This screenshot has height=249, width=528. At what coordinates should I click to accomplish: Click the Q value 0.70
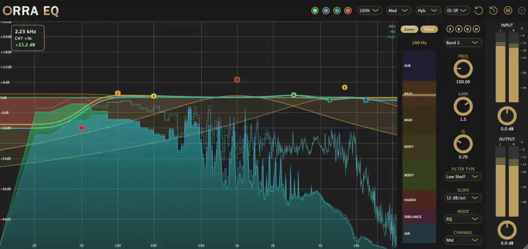tap(463, 157)
